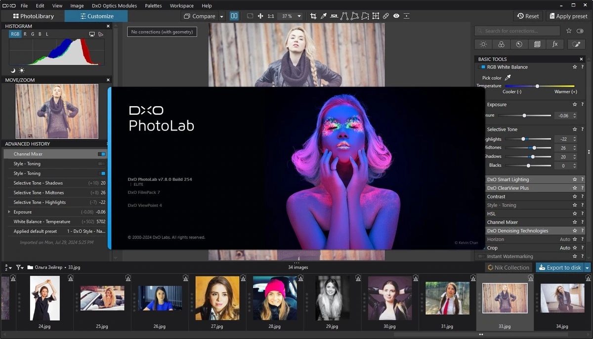Open the Compare dropdown arrow
Screen dimensions: 593x339
221,16
